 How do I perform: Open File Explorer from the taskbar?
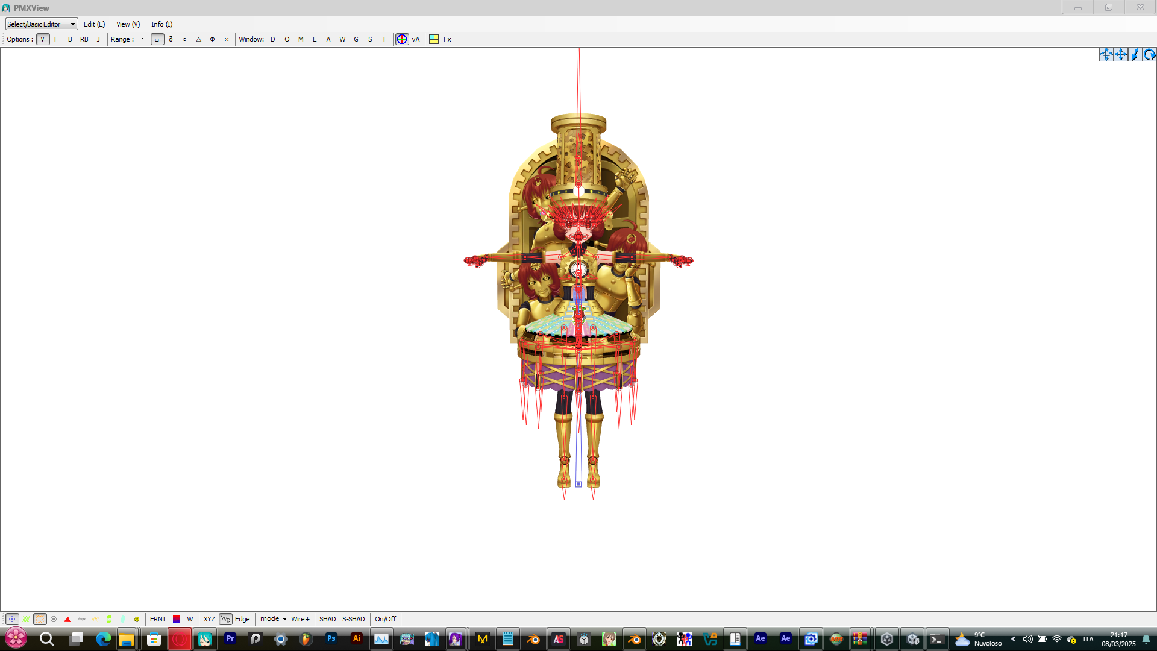tap(126, 638)
